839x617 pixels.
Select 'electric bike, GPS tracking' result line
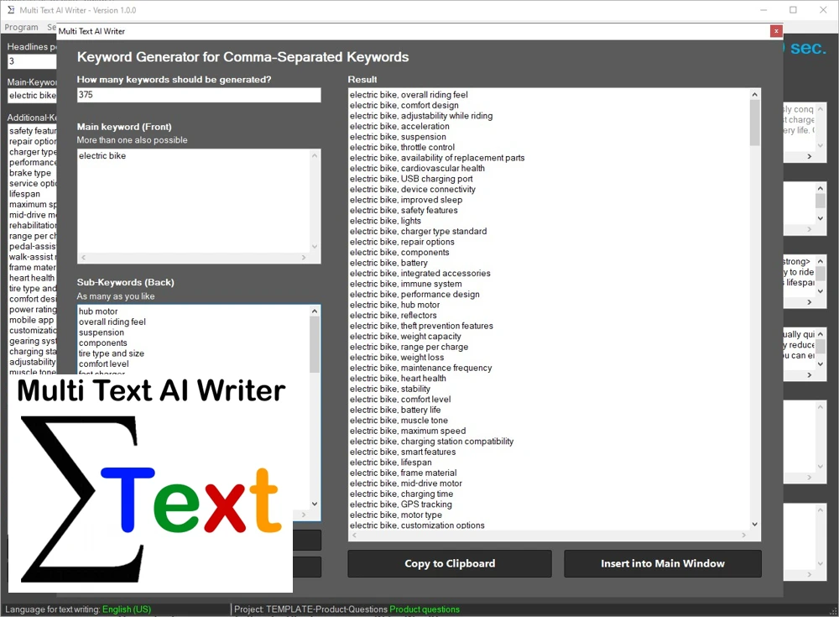click(x=401, y=505)
